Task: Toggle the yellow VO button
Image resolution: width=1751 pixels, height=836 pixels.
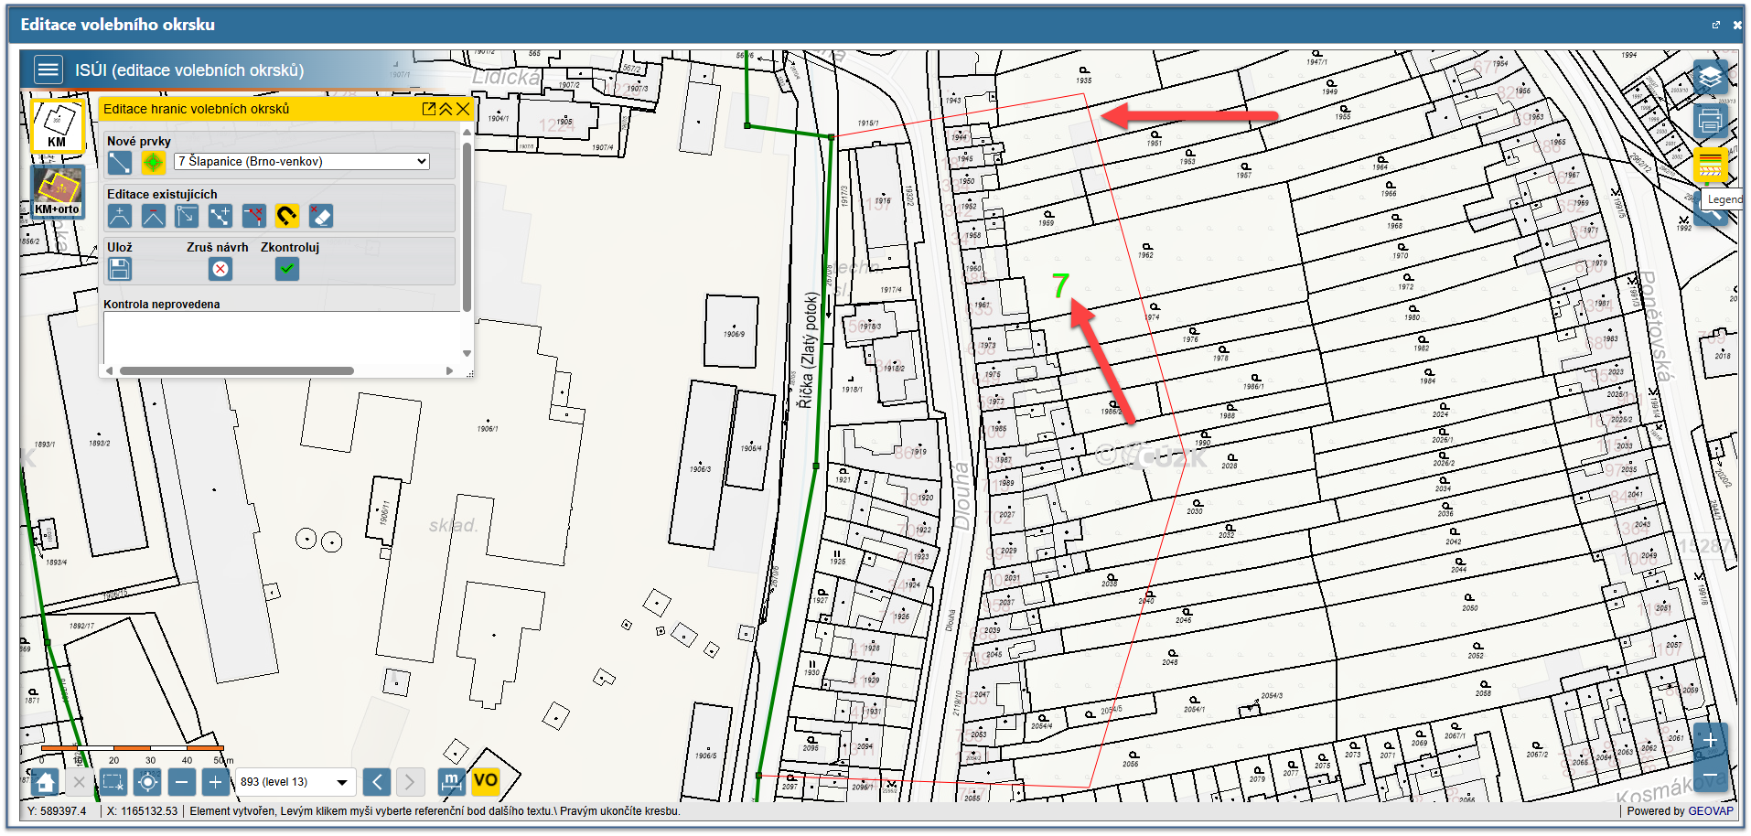Action: (x=485, y=781)
